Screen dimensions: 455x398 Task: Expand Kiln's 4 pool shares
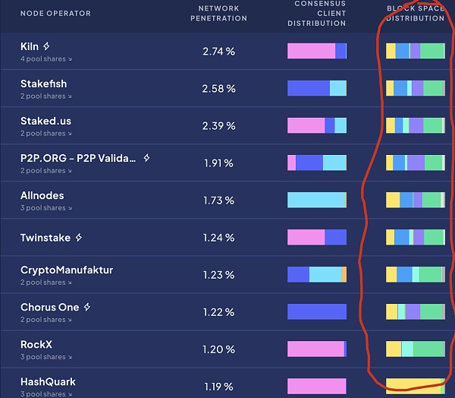point(46,59)
